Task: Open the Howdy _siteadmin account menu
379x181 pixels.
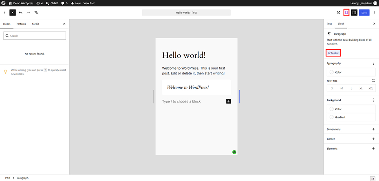Action: click(364, 3)
